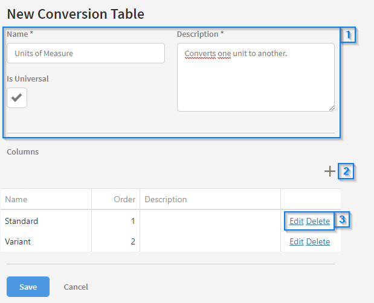Save the new conversion table
This screenshot has height=303, width=374.
28,287
